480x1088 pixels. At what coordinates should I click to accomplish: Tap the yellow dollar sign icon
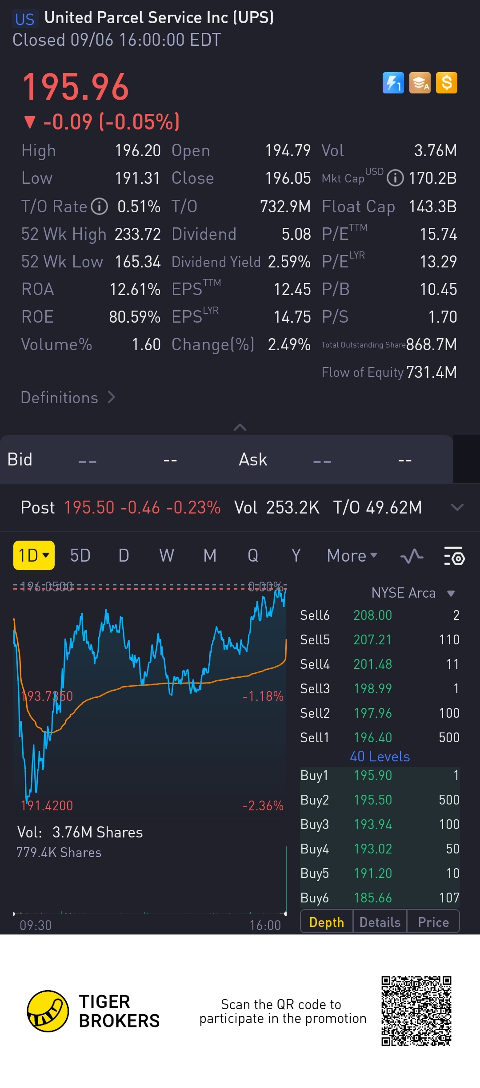(447, 83)
